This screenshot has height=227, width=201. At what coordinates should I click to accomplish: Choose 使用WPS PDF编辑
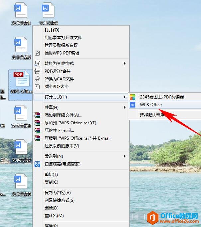pos(81,53)
